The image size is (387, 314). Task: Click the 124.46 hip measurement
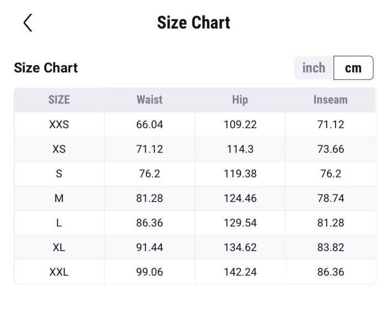tap(240, 198)
